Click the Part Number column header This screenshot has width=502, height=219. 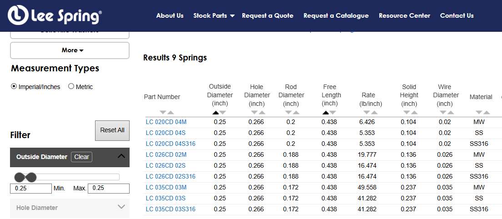162,97
